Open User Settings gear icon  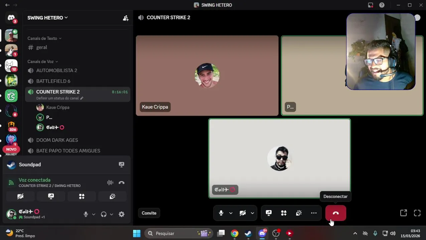tap(122, 214)
